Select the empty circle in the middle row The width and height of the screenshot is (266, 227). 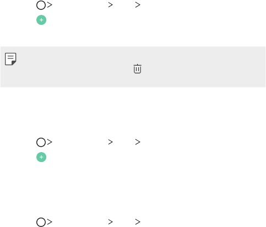click(x=41, y=142)
